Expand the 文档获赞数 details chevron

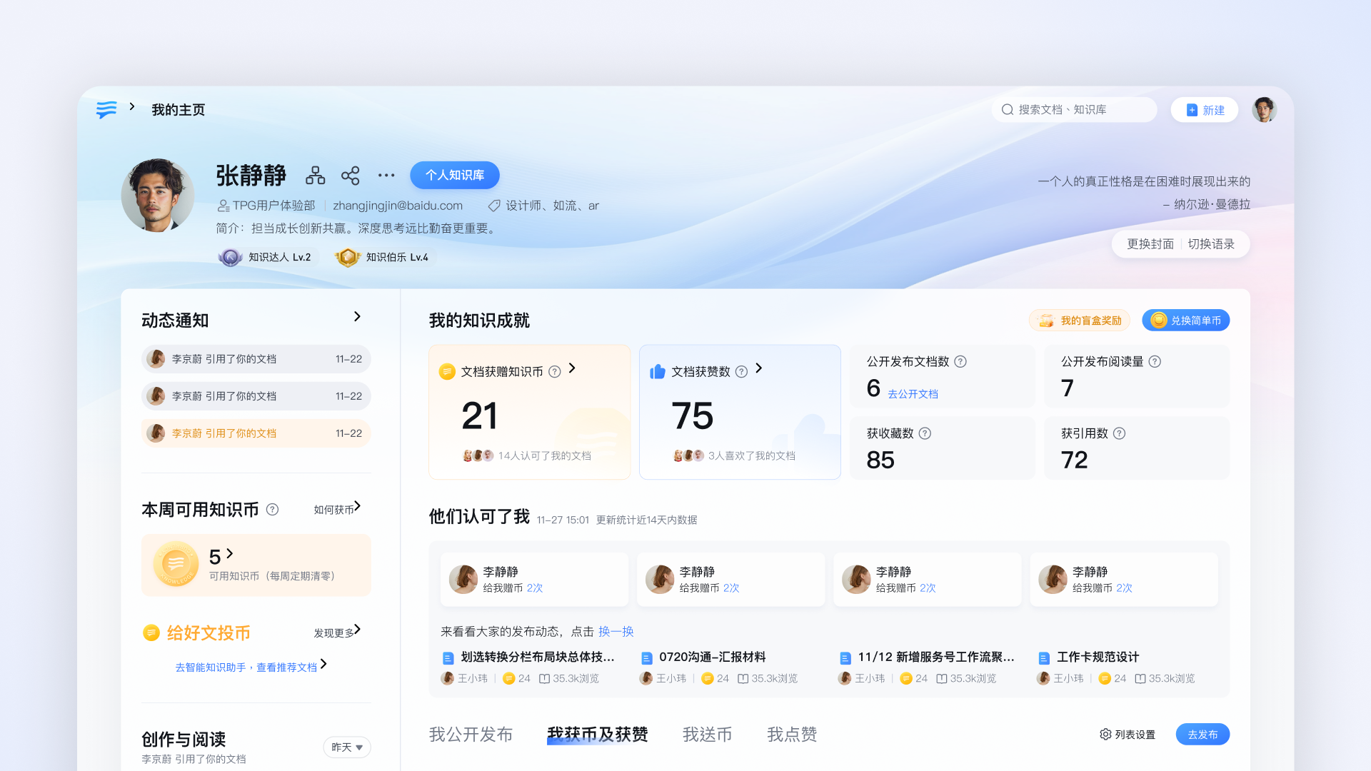click(759, 368)
